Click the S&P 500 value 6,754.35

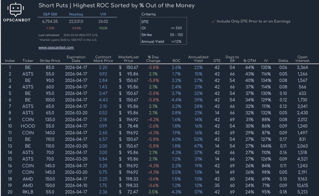(50, 21)
